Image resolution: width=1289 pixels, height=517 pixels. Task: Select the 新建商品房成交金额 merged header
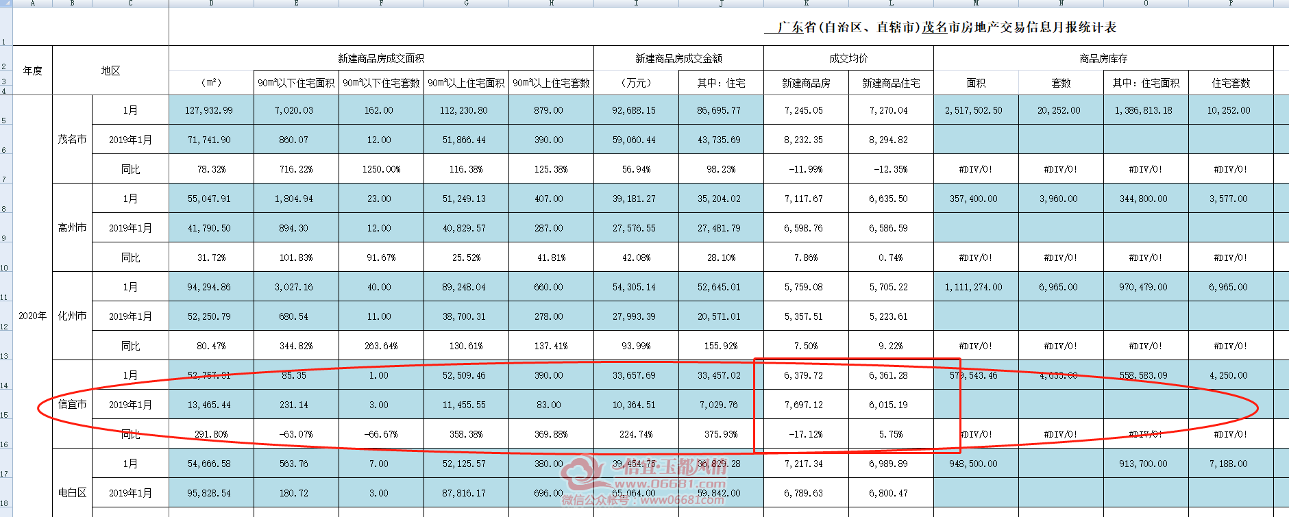click(678, 58)
